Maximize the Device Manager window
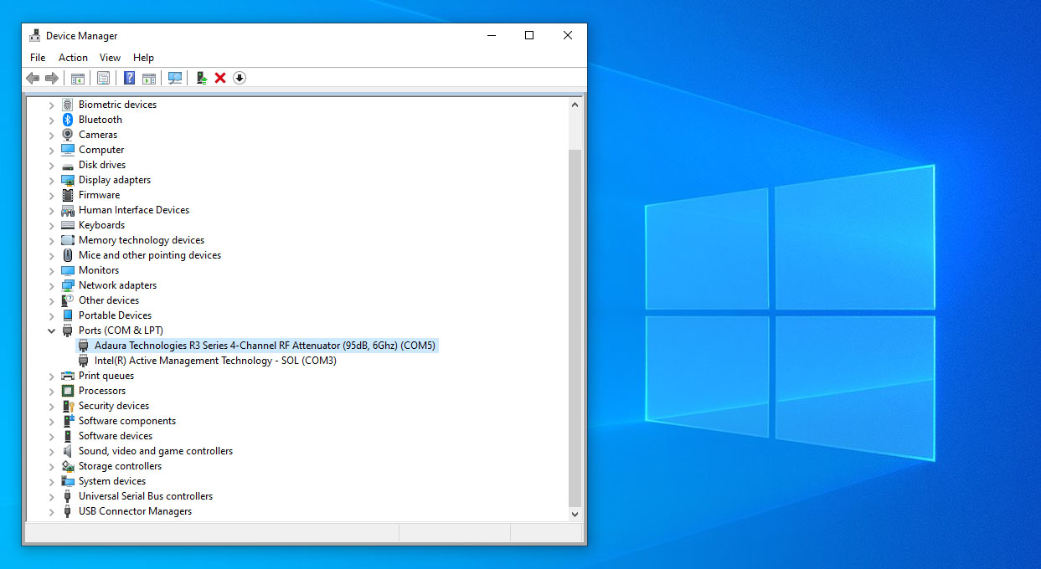Image resolution: width=1041 pixels, height=569 pixels. click(529, 36)
